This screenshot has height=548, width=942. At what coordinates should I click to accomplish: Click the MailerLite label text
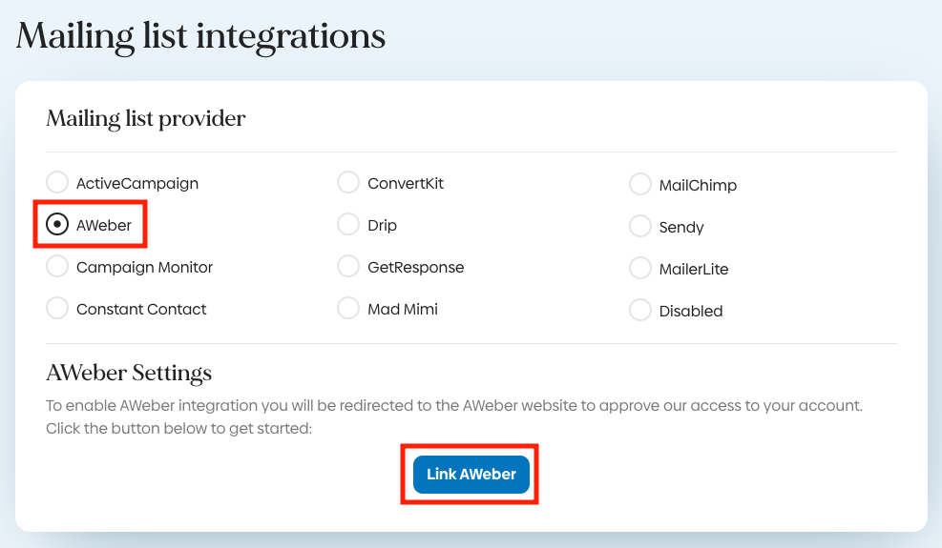coord(693,270)
